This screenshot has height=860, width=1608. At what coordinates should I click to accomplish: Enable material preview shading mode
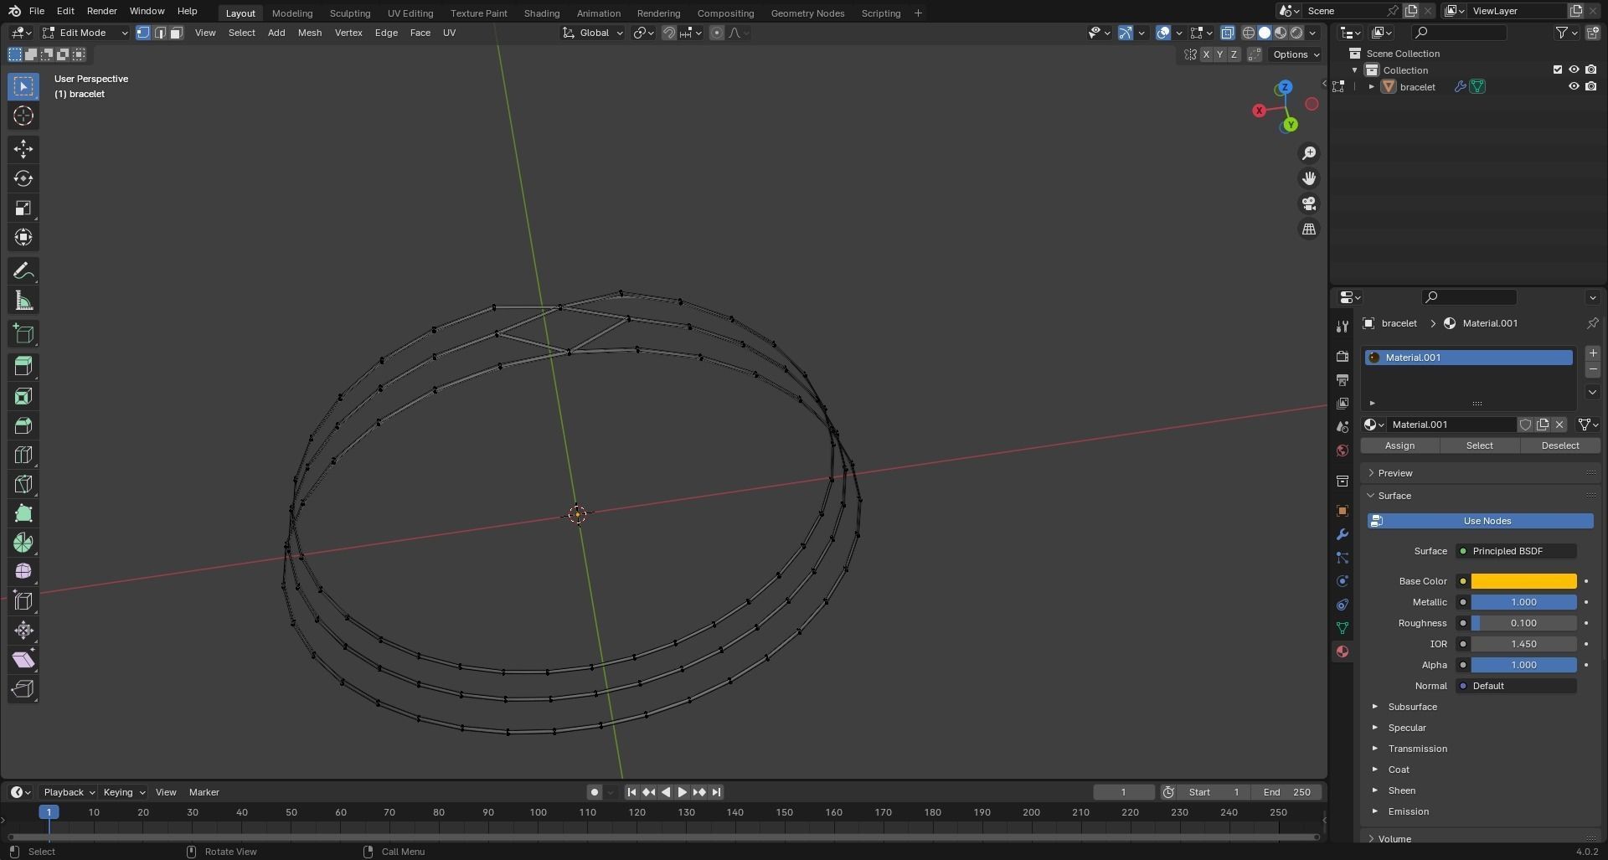click(x=1281, y=33)
